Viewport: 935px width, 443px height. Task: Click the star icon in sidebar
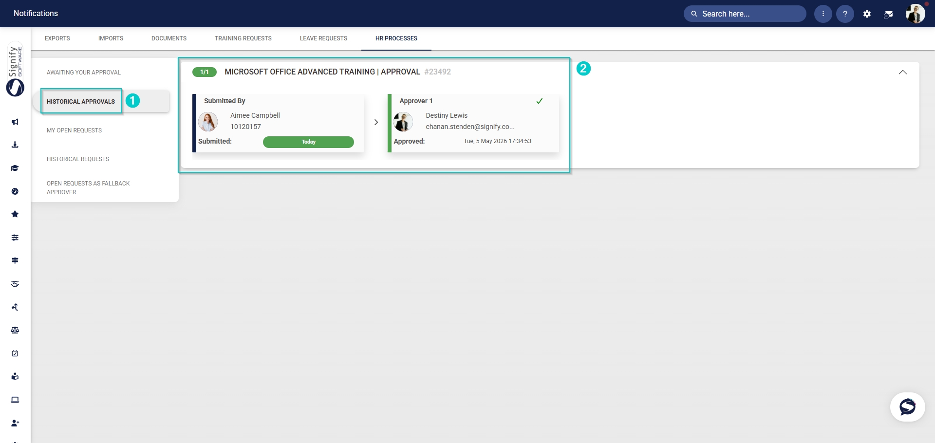15,214
